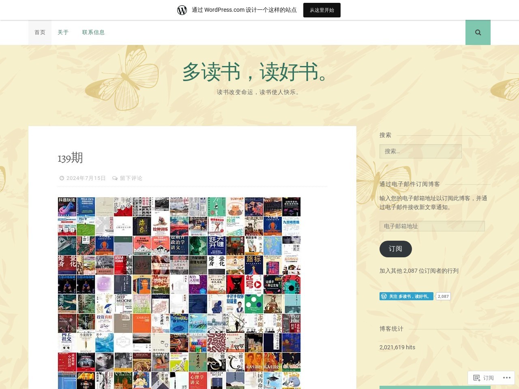Click the 从这里开始 button

(x=322, y=10)
